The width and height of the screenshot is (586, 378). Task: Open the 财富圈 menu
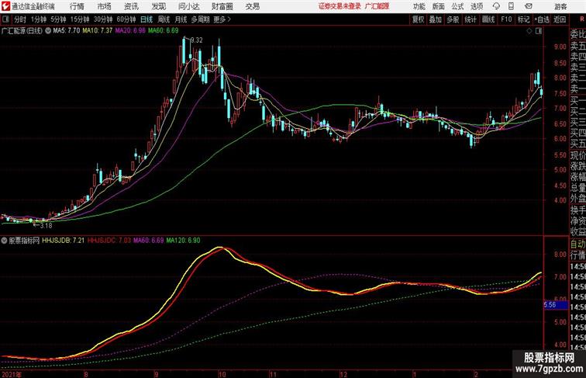[222, 6]
